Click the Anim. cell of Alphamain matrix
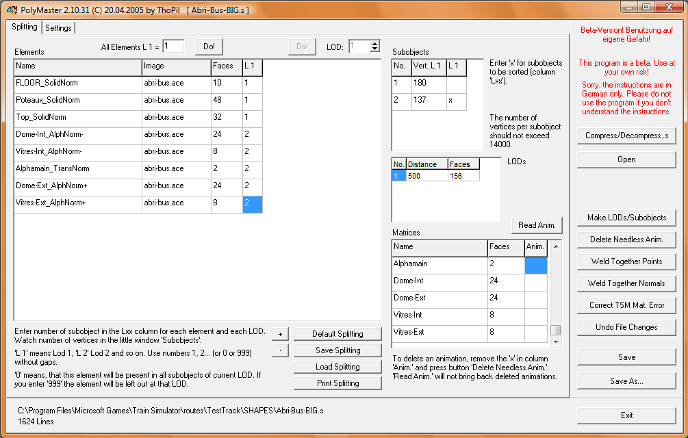 pos(536,266)
